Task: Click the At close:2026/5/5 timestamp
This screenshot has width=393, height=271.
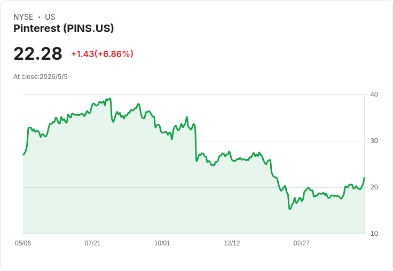Action: (41, 77)
